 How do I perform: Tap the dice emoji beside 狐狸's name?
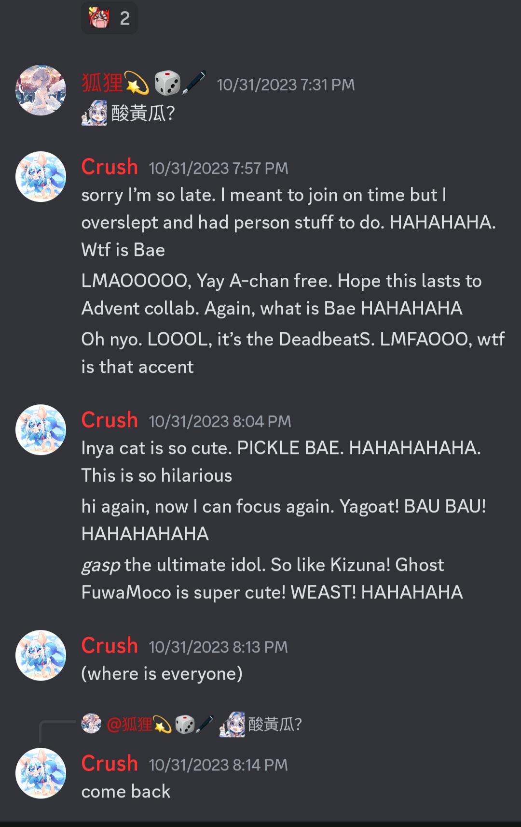[167, 83]
